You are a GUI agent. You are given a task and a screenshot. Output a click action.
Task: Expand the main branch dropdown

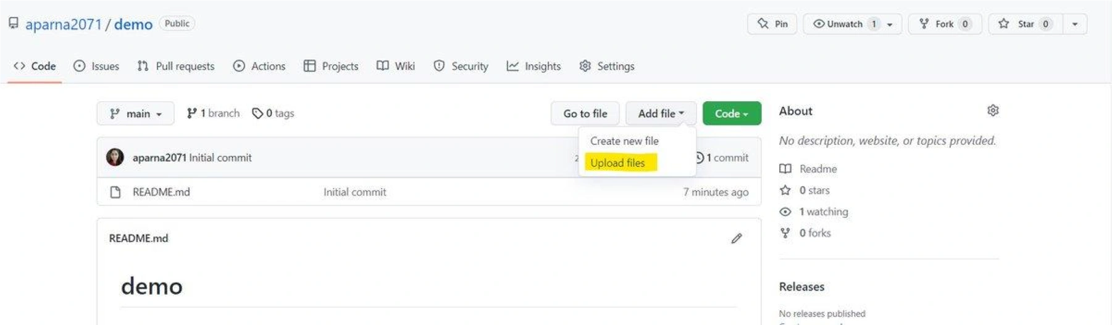[135, 113]
